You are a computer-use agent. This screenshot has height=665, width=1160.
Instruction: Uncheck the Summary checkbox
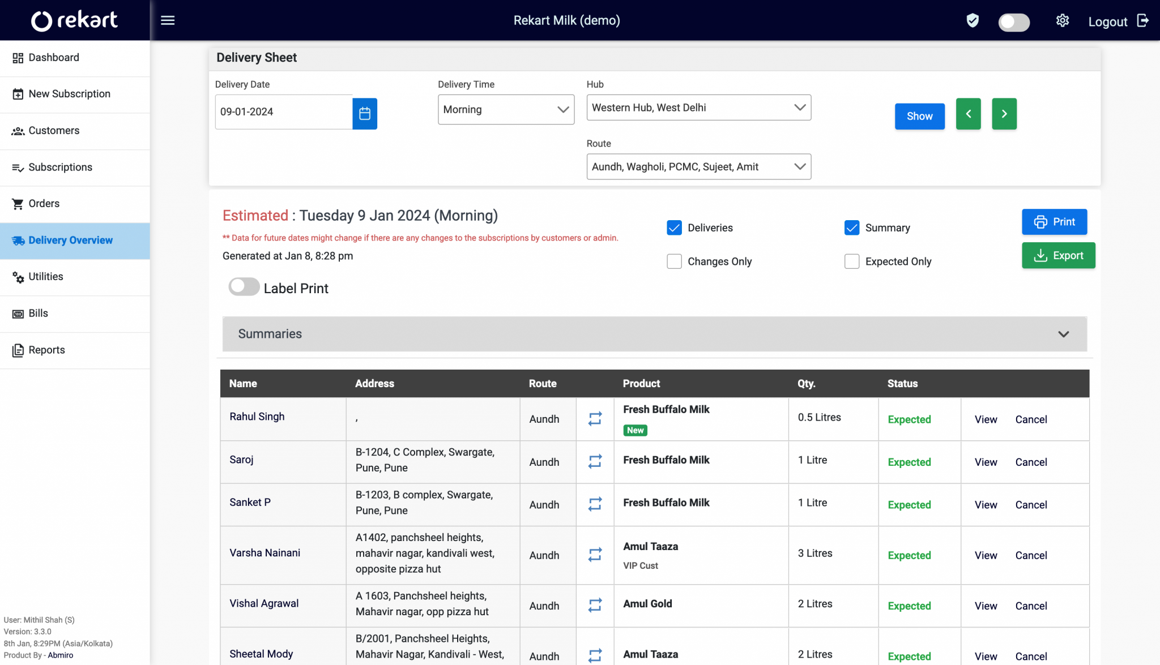click(x=852, y=228)
